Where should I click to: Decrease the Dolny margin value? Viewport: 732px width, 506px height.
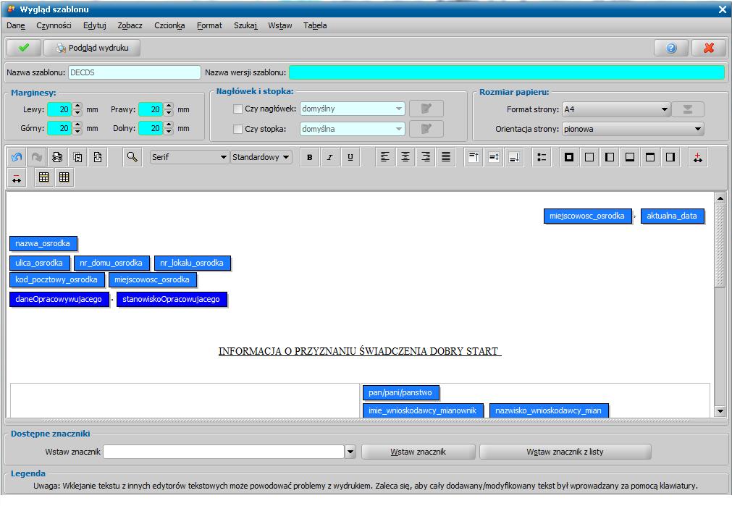(169, 132)
